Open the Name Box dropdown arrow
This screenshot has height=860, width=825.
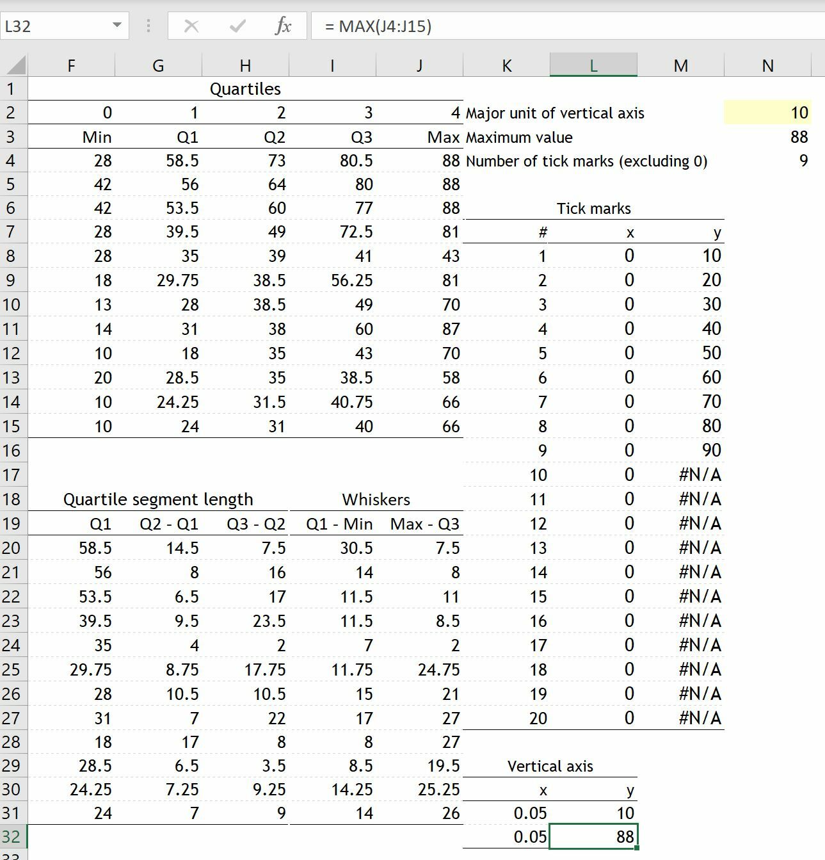click(117, 26)
